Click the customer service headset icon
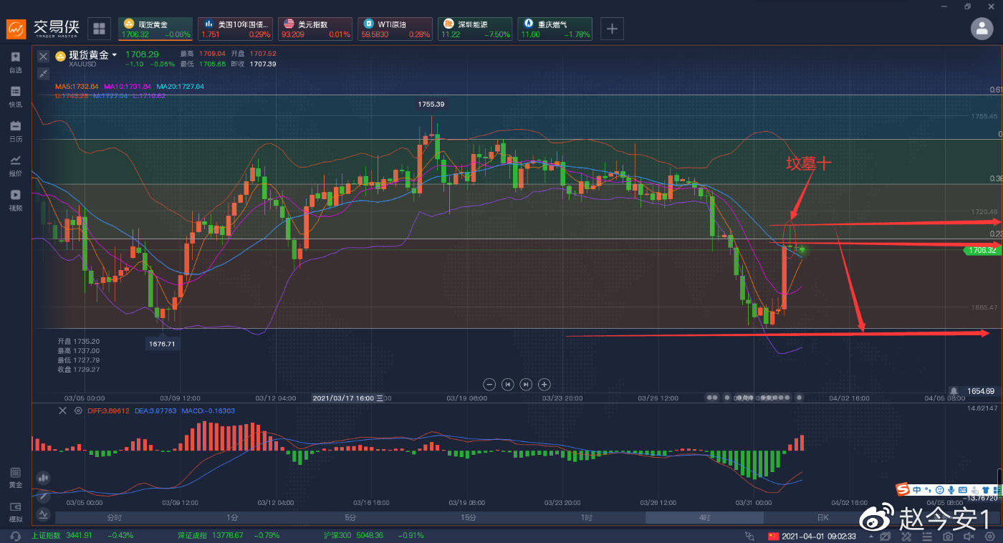 15,536
